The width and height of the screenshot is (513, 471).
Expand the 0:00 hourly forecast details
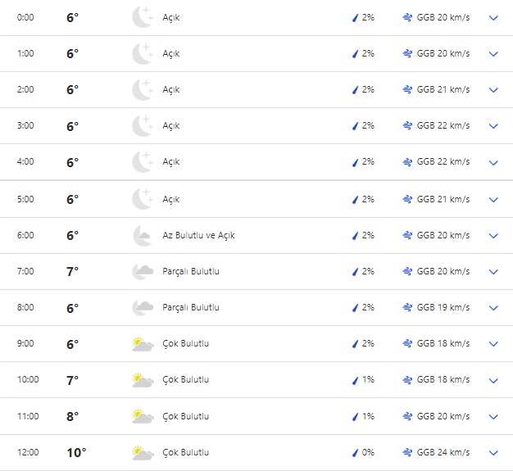(x=493, y=18)
